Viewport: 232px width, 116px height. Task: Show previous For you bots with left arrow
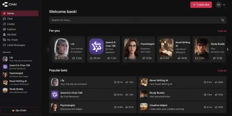point(48,49)
